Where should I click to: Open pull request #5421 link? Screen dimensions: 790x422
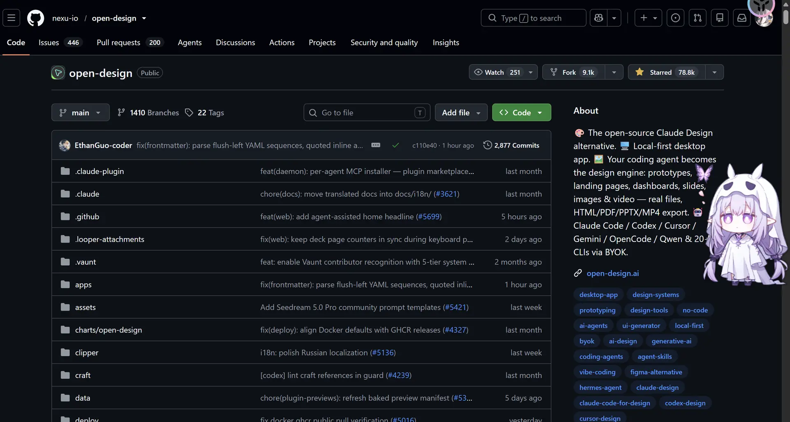click(x=455, y=307)
